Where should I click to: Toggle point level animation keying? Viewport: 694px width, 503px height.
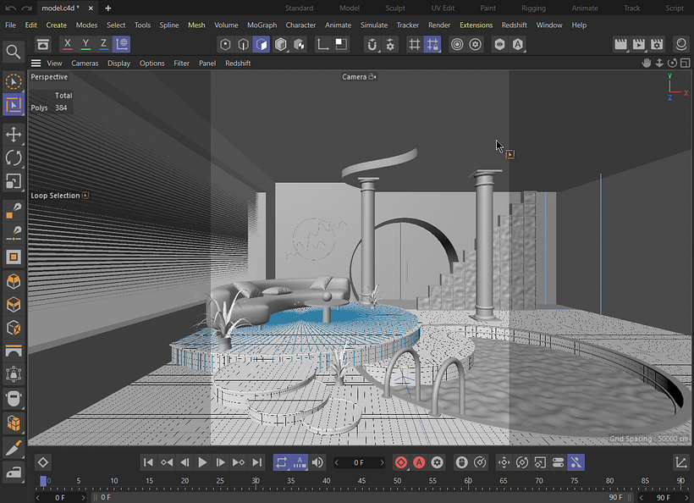click(576, 462)
